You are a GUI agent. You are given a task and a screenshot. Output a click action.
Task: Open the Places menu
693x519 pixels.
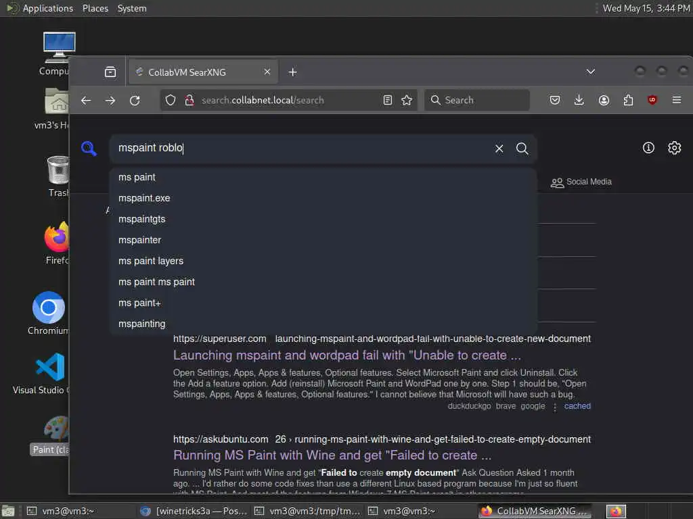coord(95,8)
